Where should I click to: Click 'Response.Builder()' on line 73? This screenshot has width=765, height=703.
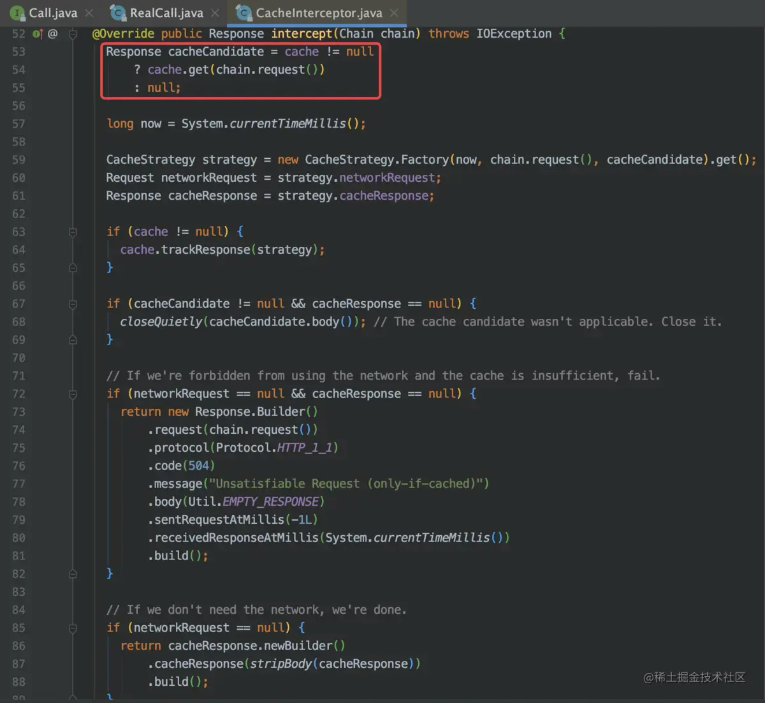click(x=256, y=412)
